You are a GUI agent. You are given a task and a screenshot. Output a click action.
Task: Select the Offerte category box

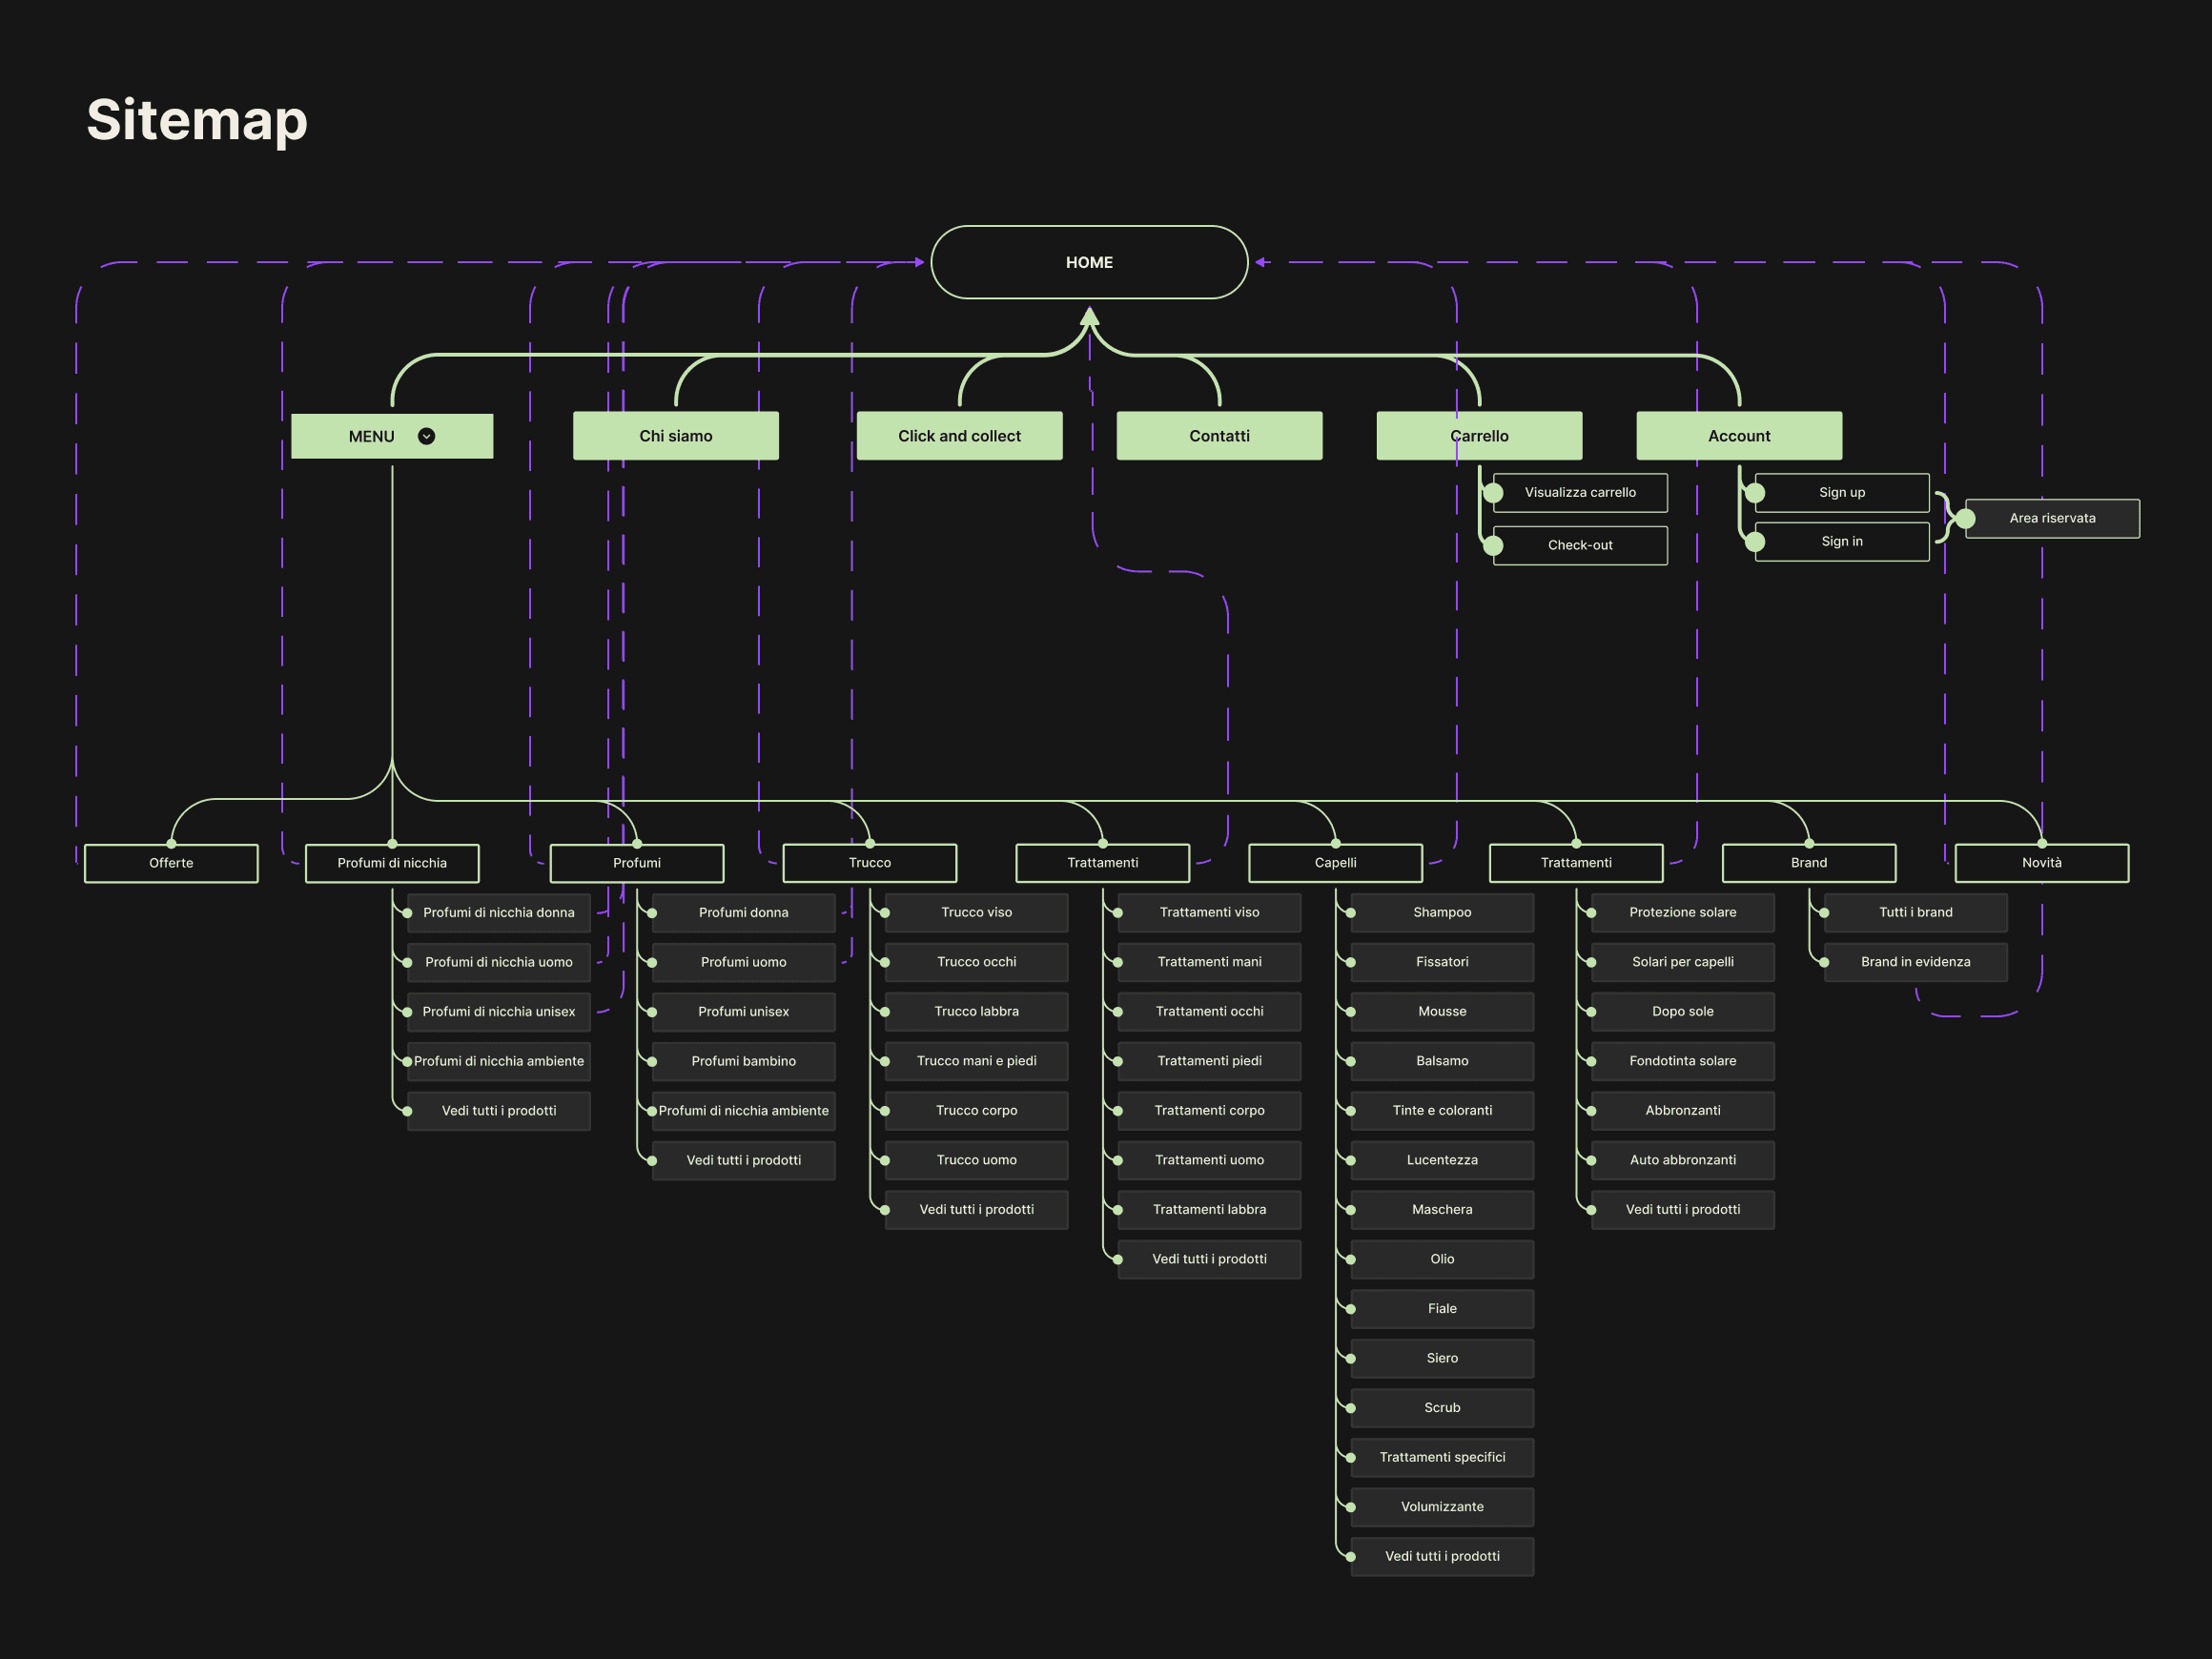[171, 863]
